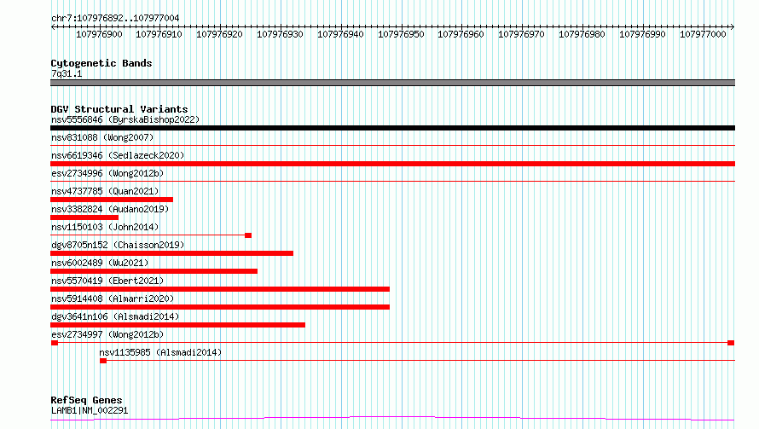Click the magenta LAMB1 gene line
Image resolution: width=759 pixels, height=429 pixels.
392,419
